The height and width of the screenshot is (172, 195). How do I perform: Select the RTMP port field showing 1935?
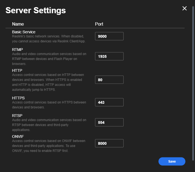click(x=109, y=56)
